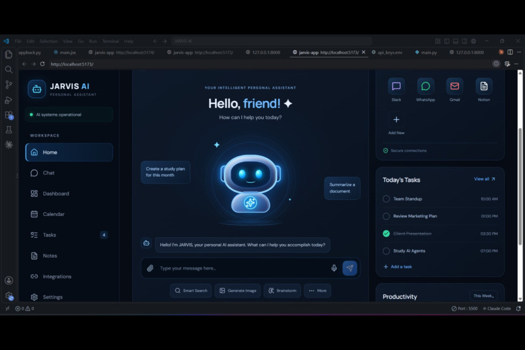Open the Search magnifier in activity bar

[x=8, y=70]
